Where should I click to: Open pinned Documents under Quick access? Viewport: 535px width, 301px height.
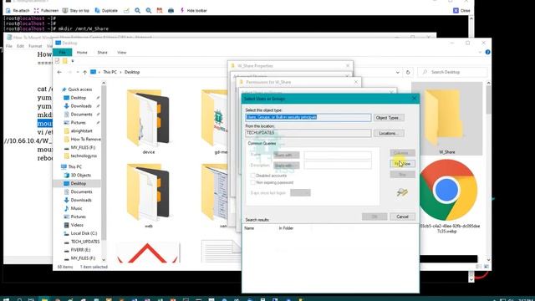coord(81,115)
